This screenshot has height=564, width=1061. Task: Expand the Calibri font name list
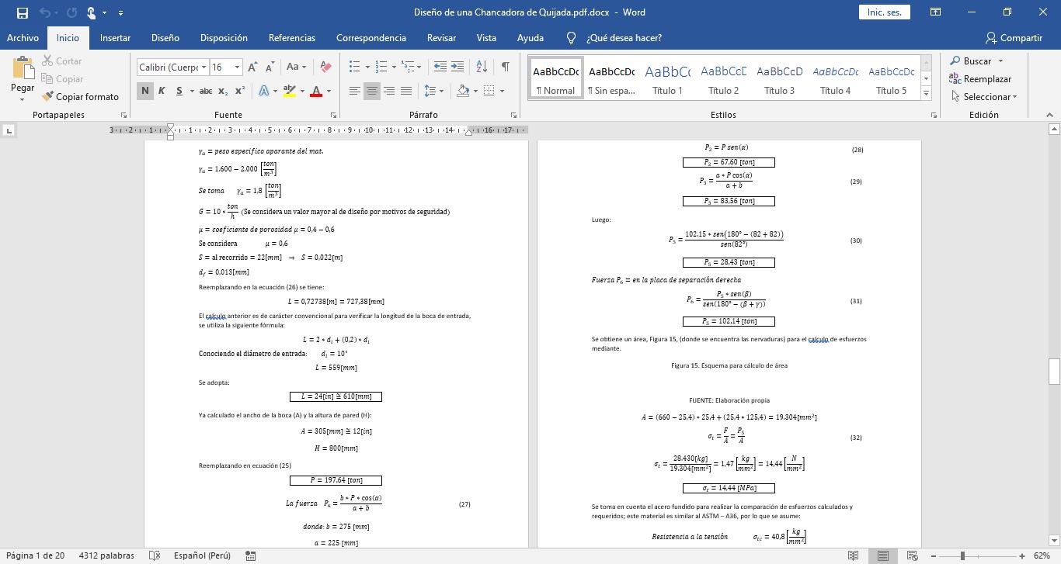(204, 67)
